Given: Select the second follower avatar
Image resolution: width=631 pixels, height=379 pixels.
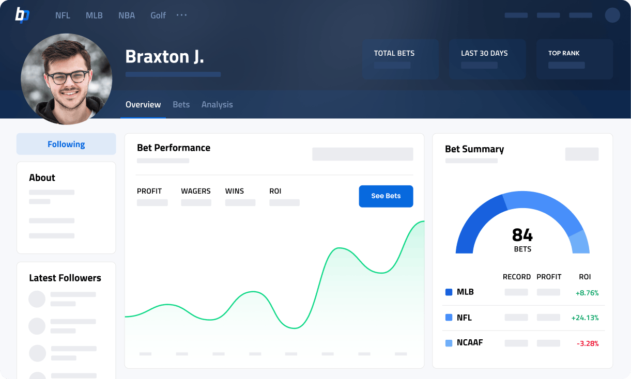Looking at the screenshot, I should tap(37, 326).
